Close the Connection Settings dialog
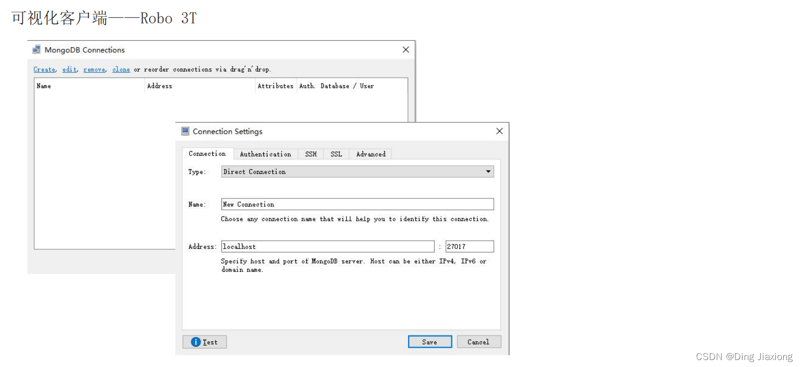The height and width of the screenshot is (367, 801). (x=499, y=131)
